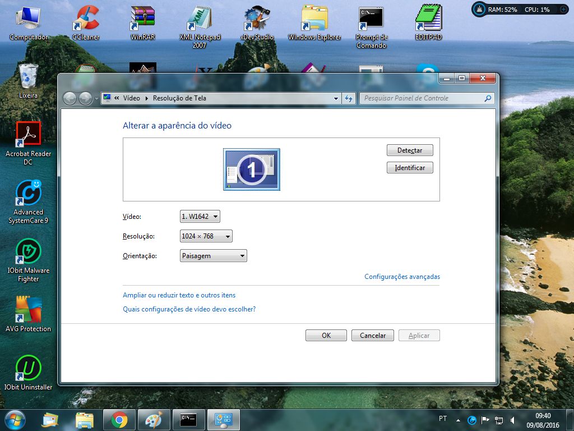
Task: Click Google Chrome in the taskbar
Action: [119, 420]
